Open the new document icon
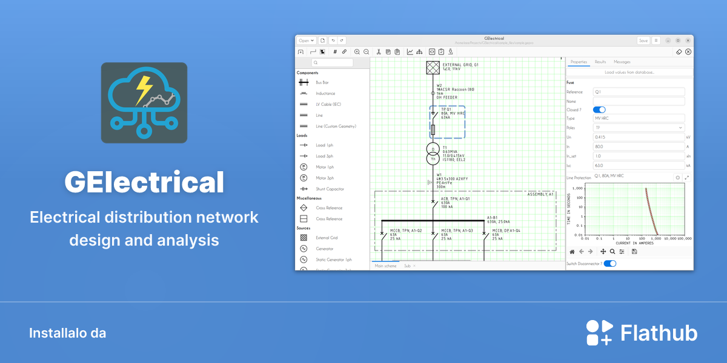Screen dimensions: 727x363 pos(322,41)
